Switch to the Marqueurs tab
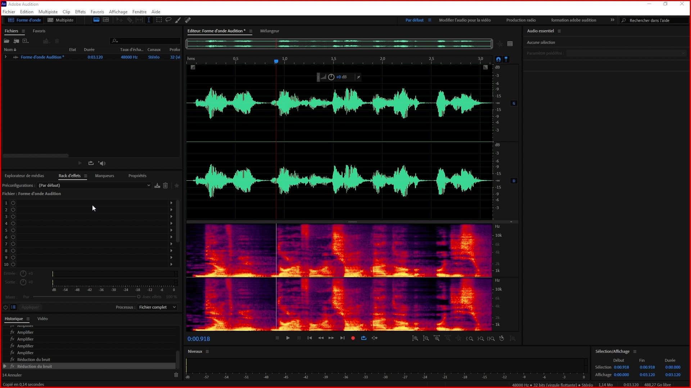Image resolution: width=691 pixels, height=388 pixels. tap(104, 176)
